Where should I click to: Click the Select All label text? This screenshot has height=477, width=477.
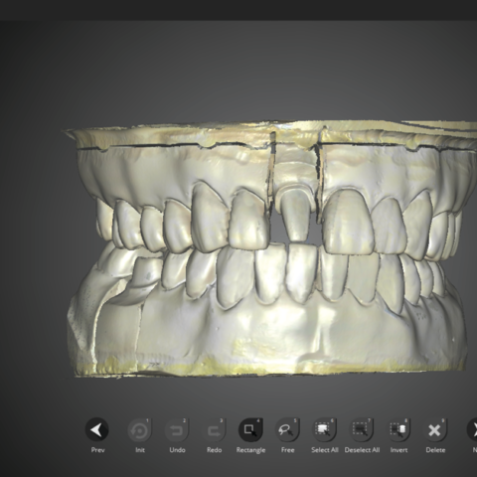[x=325, y=450]
